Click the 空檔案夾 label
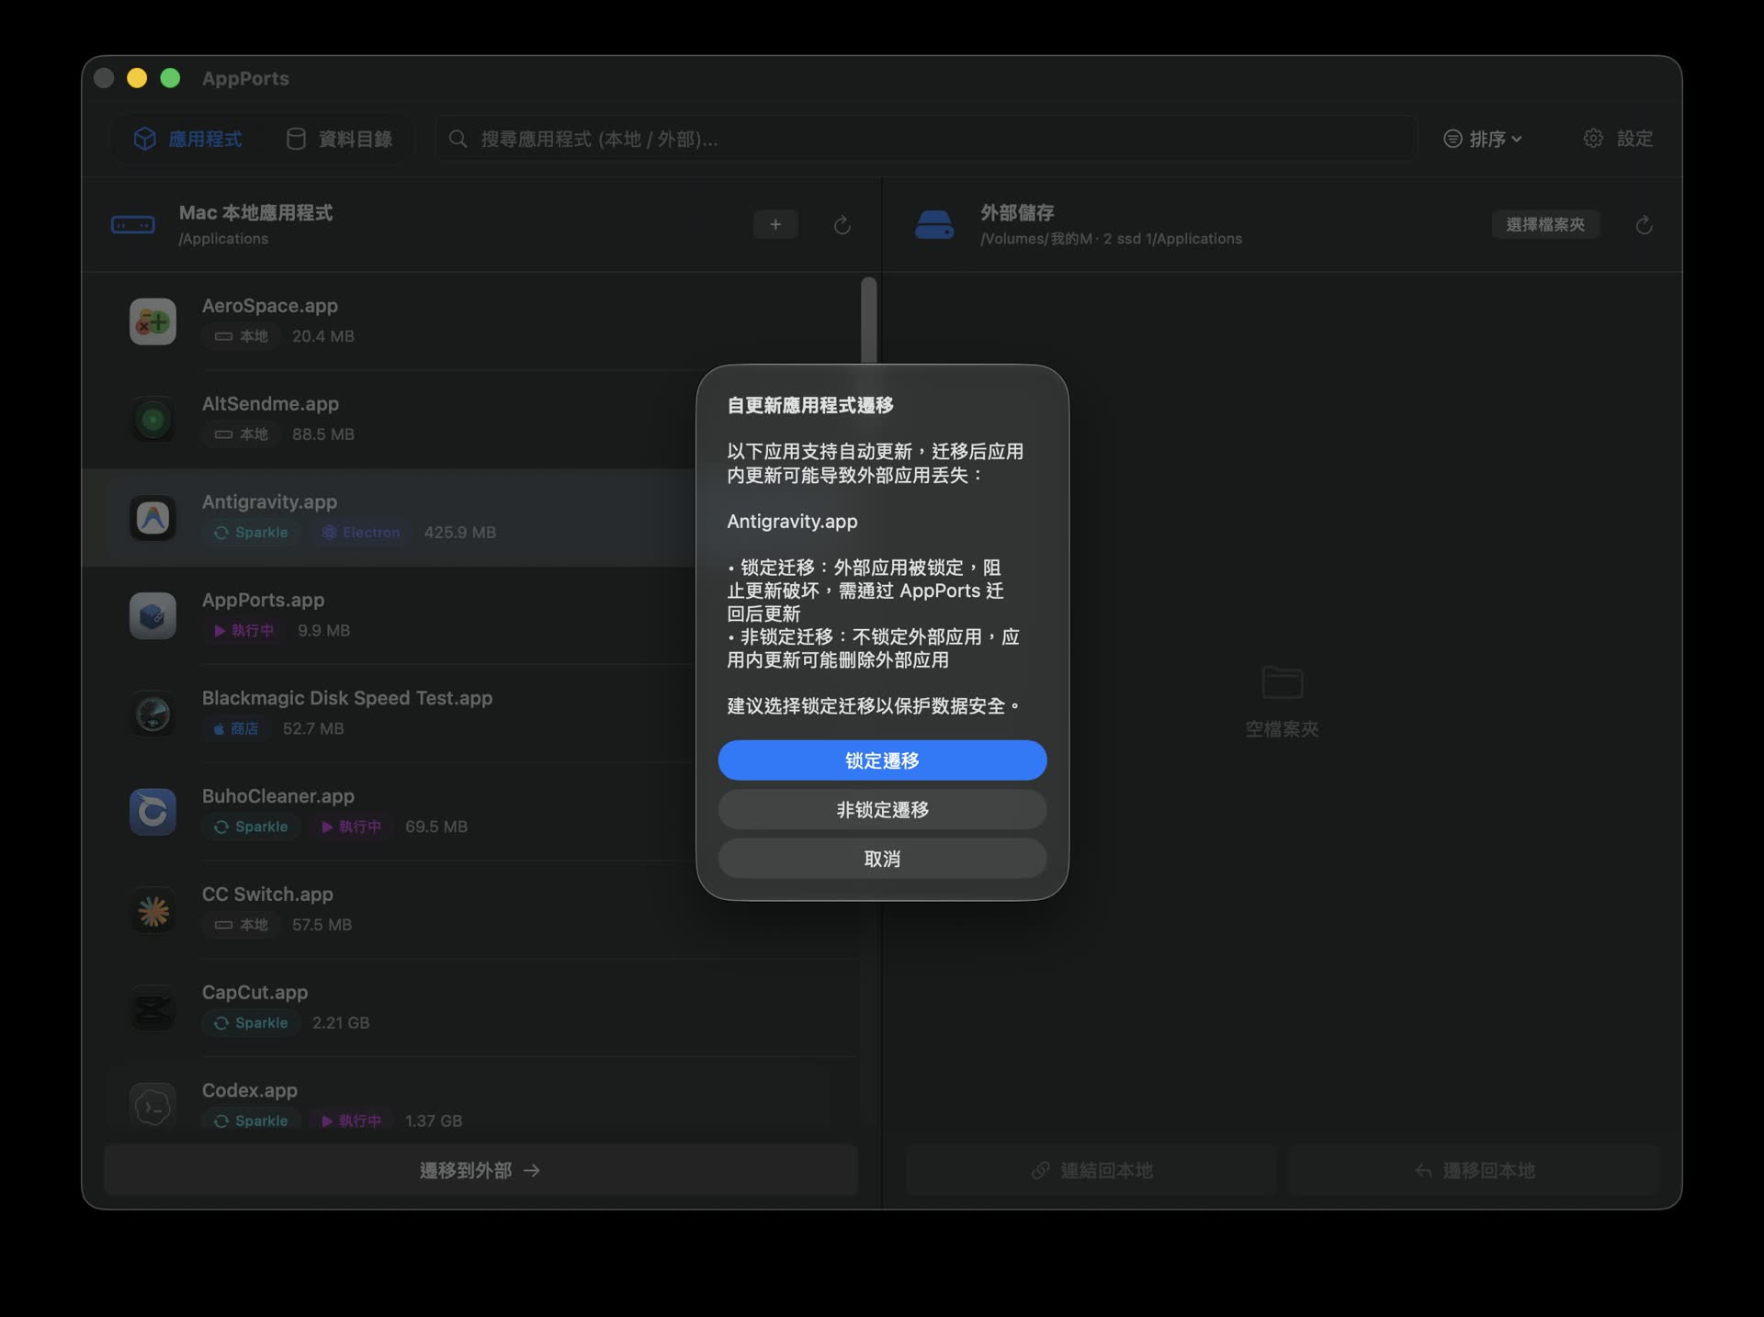Image resolution: width=1764 pixels, height=1317 pixels. 1282,729
